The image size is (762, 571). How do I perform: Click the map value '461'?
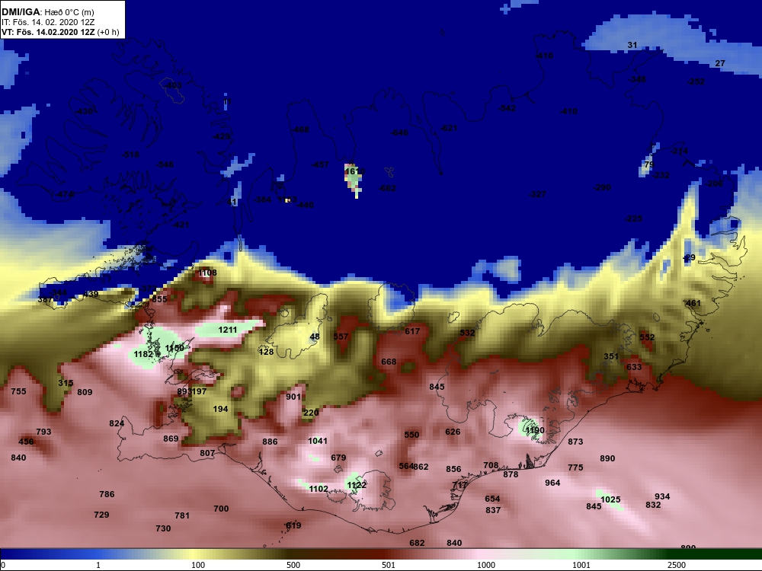[x=693, y=303]
